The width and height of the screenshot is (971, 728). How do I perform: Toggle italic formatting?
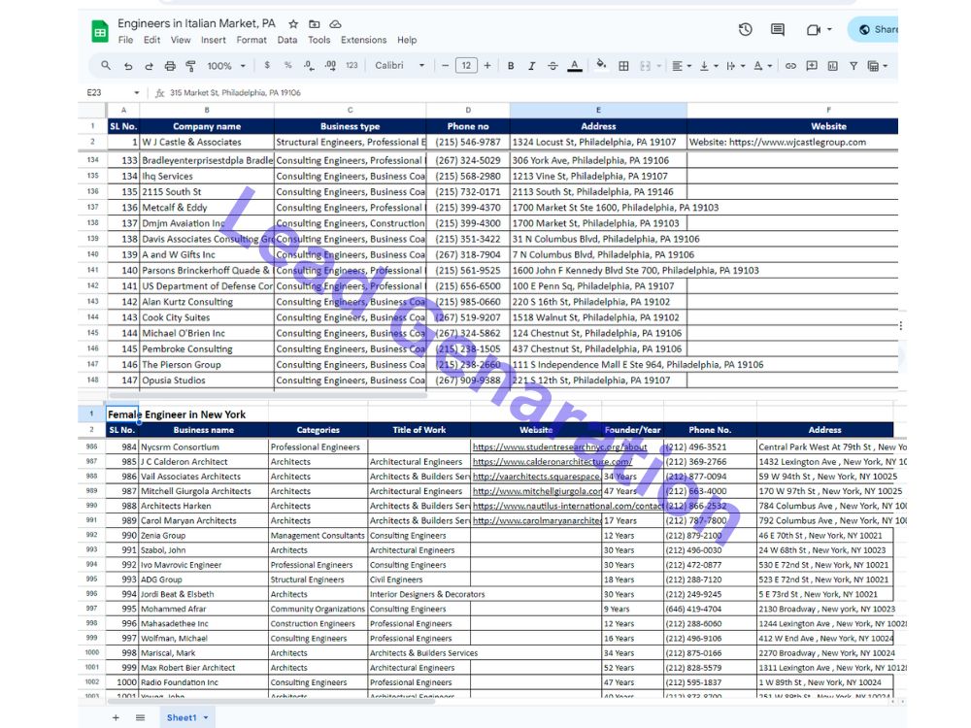(x=531, y=66)
